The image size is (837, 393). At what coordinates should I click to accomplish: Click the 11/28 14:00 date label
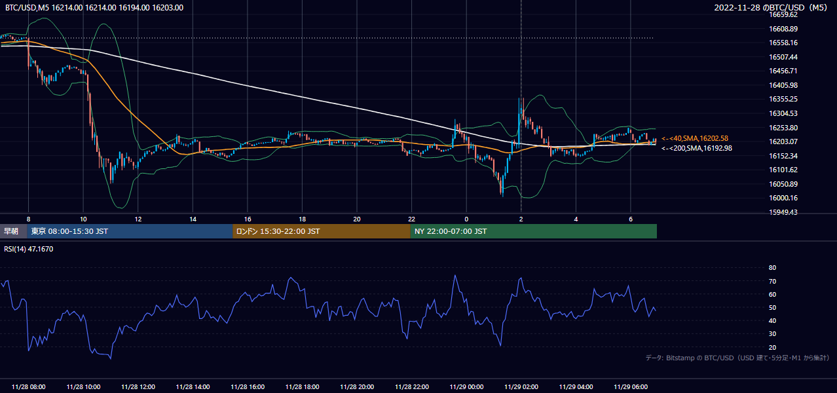coord(193,386)
